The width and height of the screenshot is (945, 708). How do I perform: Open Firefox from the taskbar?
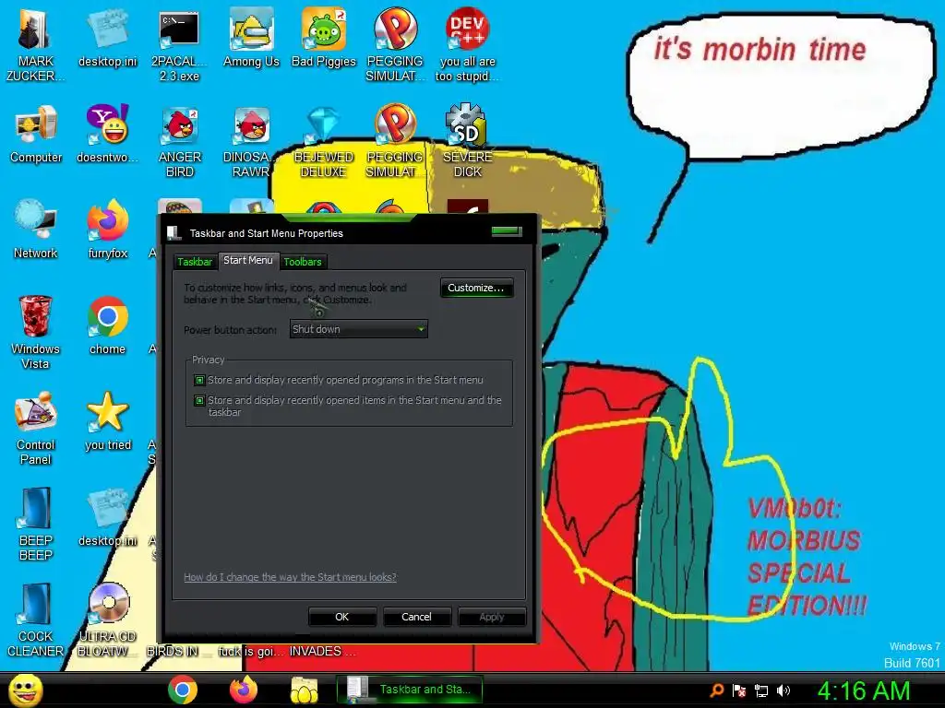[244, 690]
